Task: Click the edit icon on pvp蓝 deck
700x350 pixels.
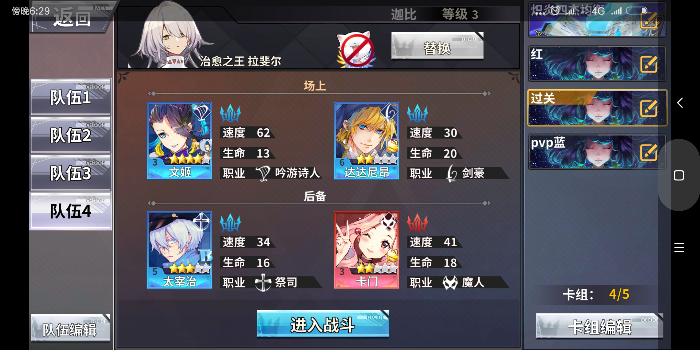Action: (x=649, y=152)
